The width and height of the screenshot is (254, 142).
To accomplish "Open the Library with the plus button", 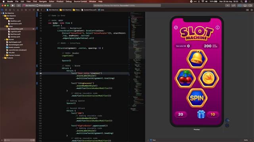I will 227,6.
